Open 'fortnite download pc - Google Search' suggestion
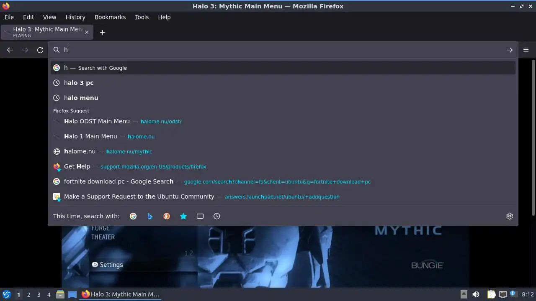Screen dimensions: 536x301 [x=283, y=181]
